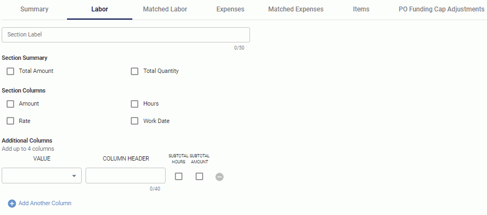Open the Matched Labor tab

[165, 9]
